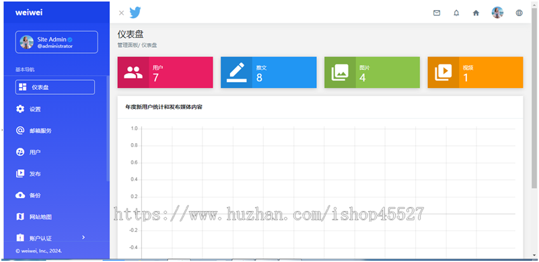Click the weiwei brand title
The height and width of the screenshot is (262, 539).
pos(29,12)
